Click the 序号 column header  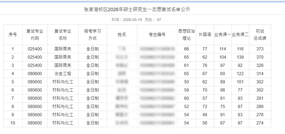click(13, 34)
